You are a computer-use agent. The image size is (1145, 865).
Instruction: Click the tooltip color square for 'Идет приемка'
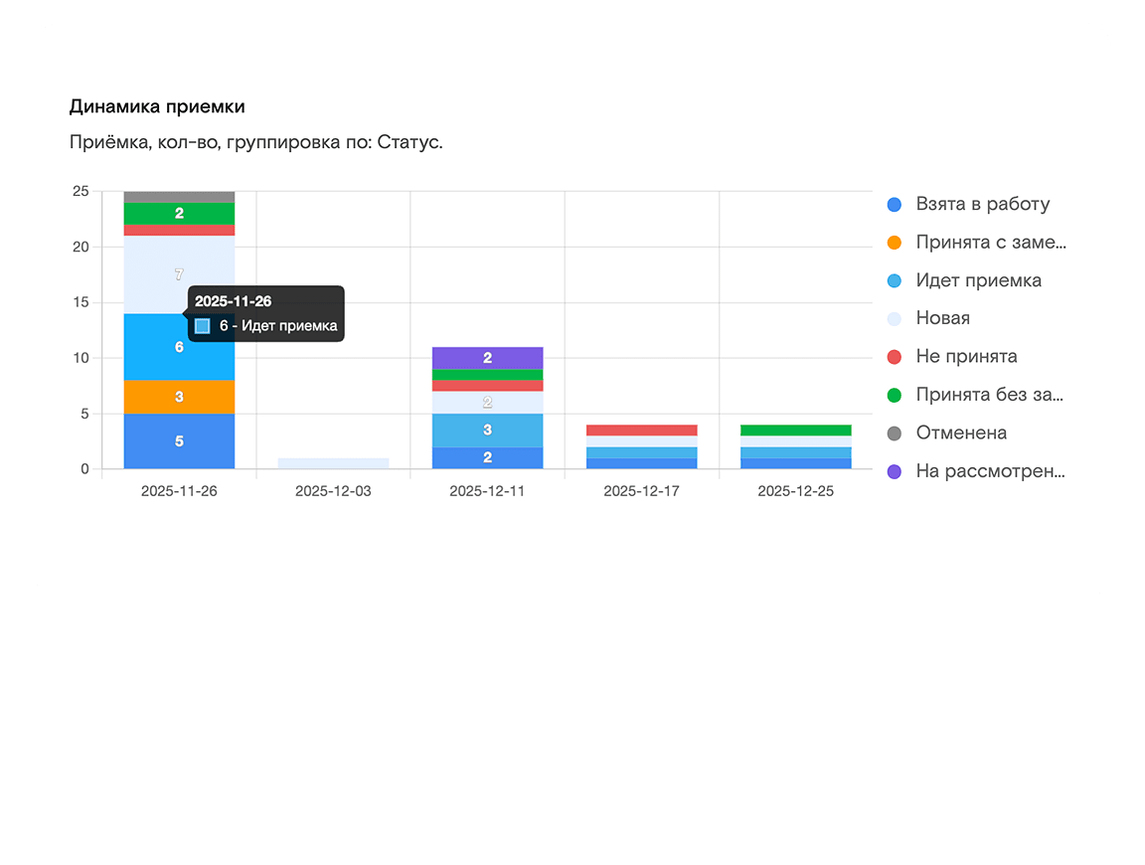coord(203,326)
